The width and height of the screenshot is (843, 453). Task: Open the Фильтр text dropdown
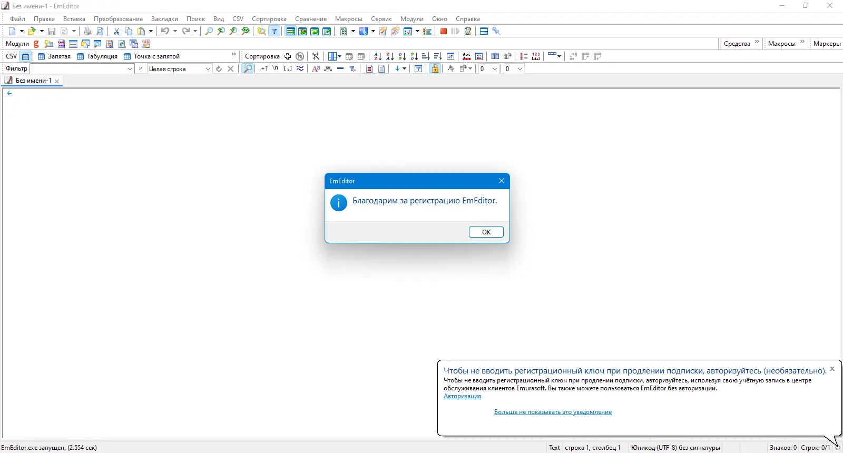[x=130, y=68]
